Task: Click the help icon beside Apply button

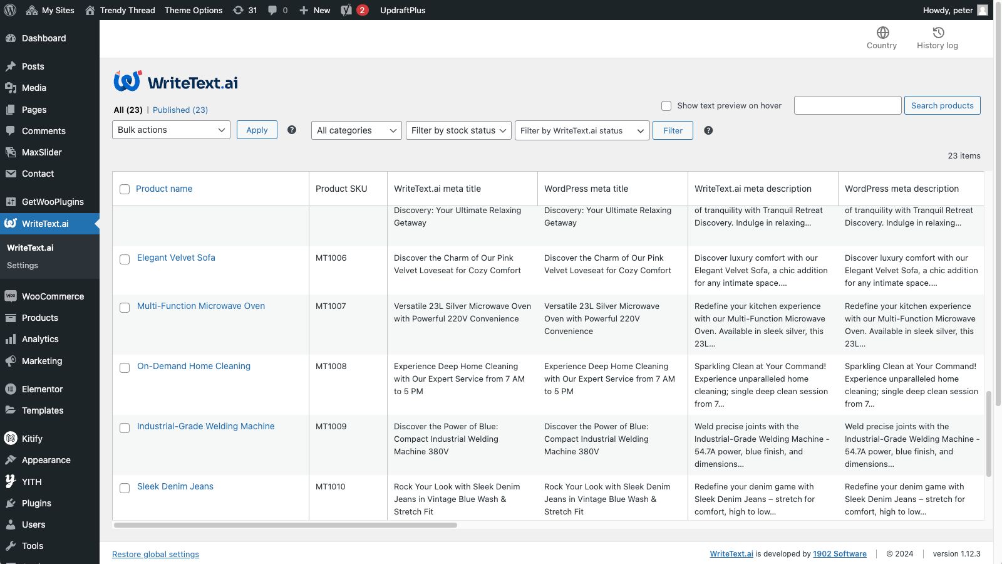Action: pyautogui.click(x=292, y=130)
